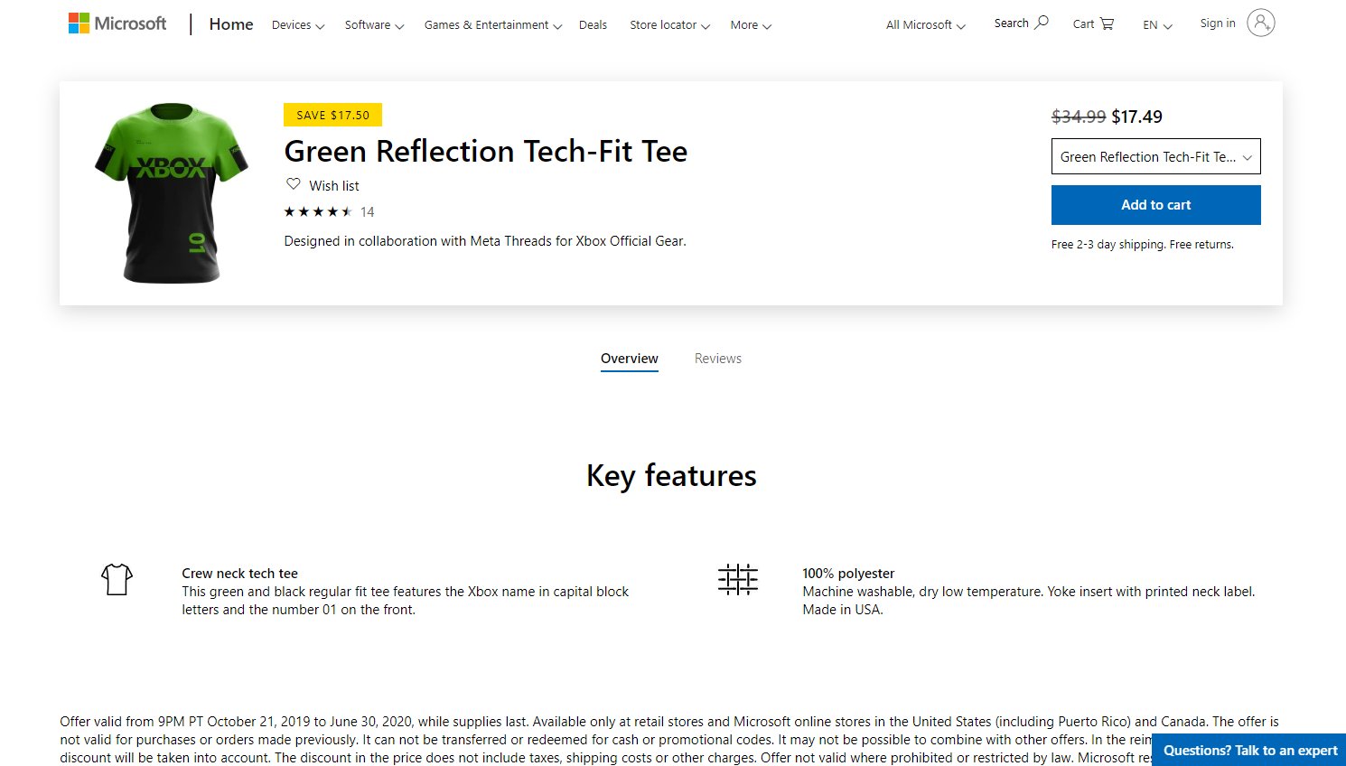This screenshot has height=766, width=1346.
Task: Open the shopping cart icon
Action: click(x=1107, y=24)
